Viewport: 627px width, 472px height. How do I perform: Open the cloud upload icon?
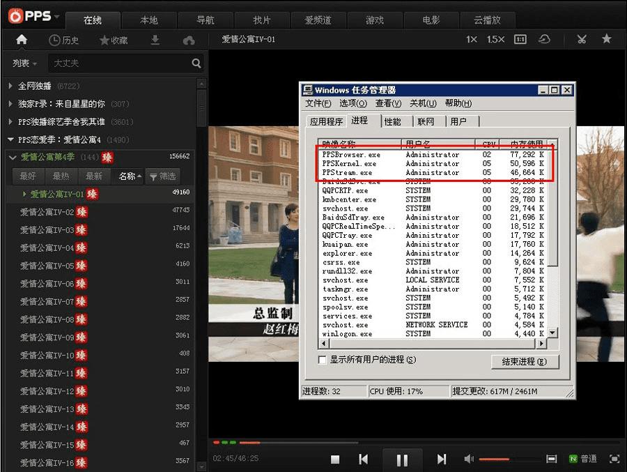click(189, 40)
